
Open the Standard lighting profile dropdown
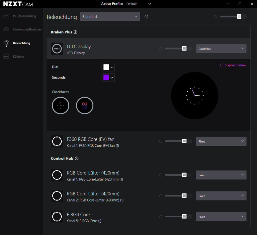(x=110, y=16)
